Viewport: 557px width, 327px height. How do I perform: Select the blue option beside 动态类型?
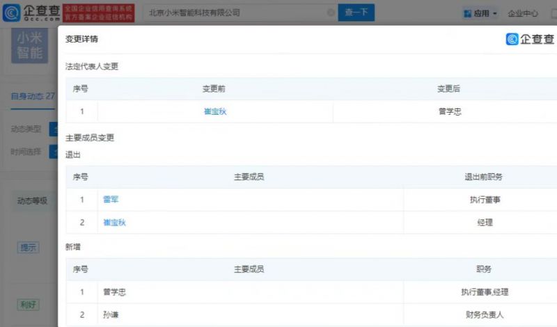point(54,129)
